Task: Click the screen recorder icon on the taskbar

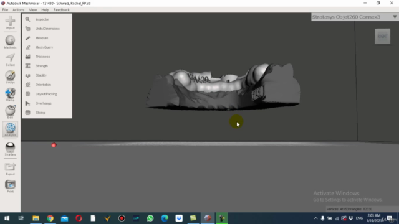Action: [122, 218]
